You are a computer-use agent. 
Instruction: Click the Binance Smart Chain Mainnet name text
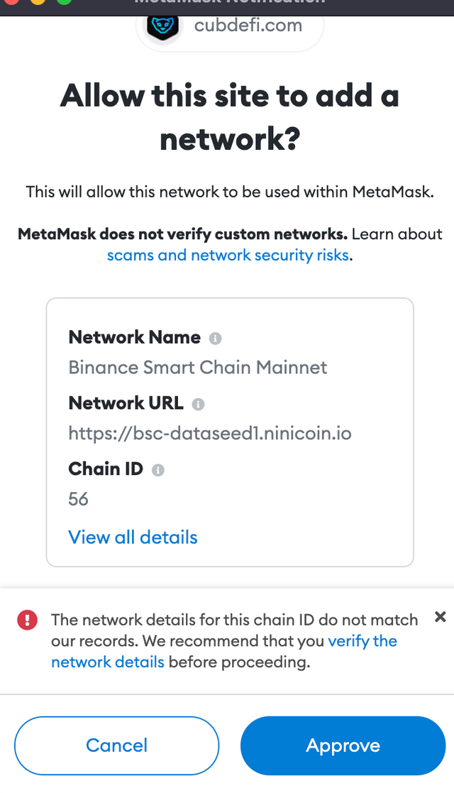point(198,367)
